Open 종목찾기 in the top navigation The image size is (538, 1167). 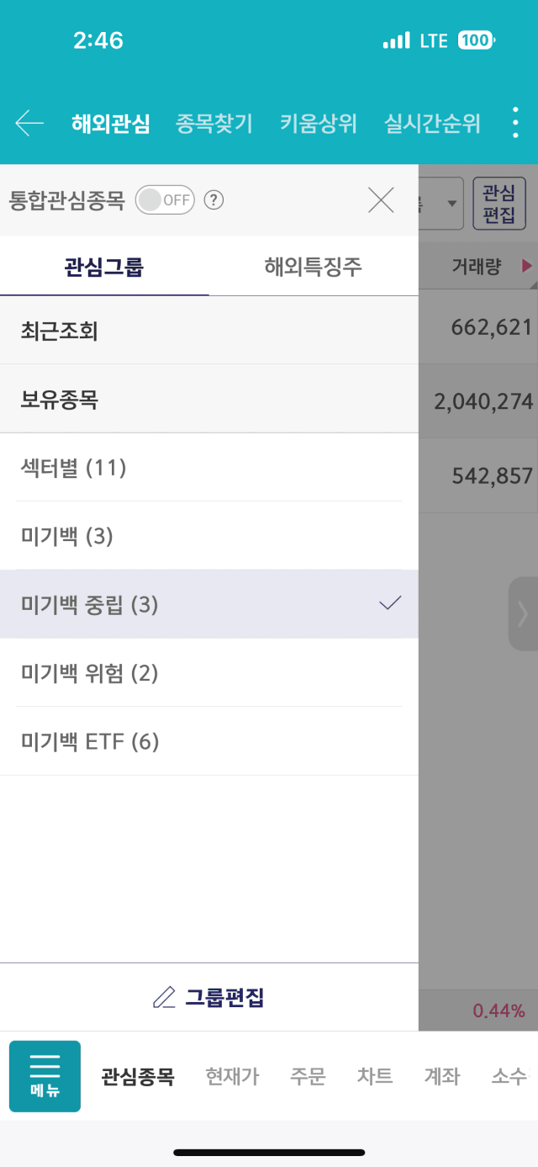(214, 124)
